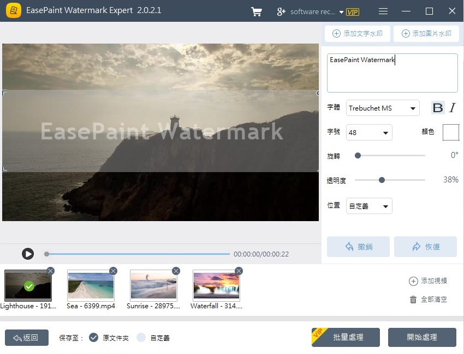Click the watermark box top-left corner handle

[x=4, y=93]
